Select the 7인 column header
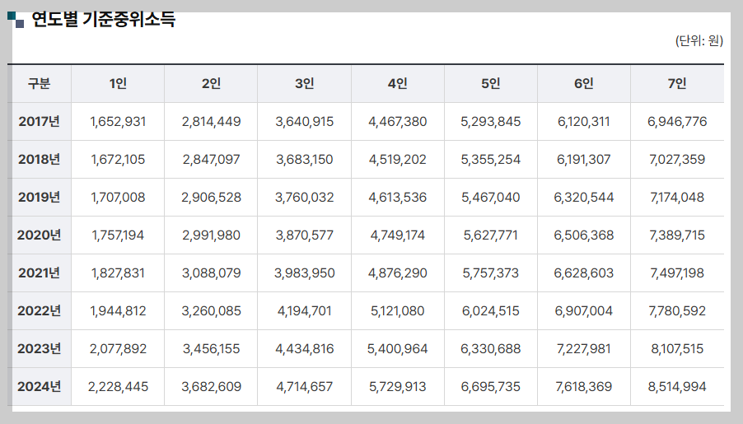Screen dimensions: 743x424 click(677, 83)
